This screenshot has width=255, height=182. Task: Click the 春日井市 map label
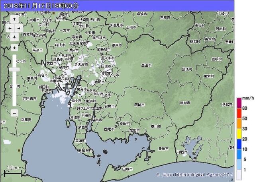coord(99,38)
